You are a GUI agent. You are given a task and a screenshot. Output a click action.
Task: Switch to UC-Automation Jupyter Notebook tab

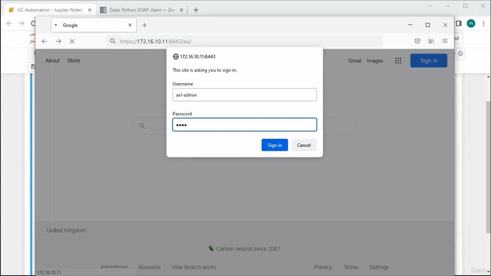(x=50, y=10)
